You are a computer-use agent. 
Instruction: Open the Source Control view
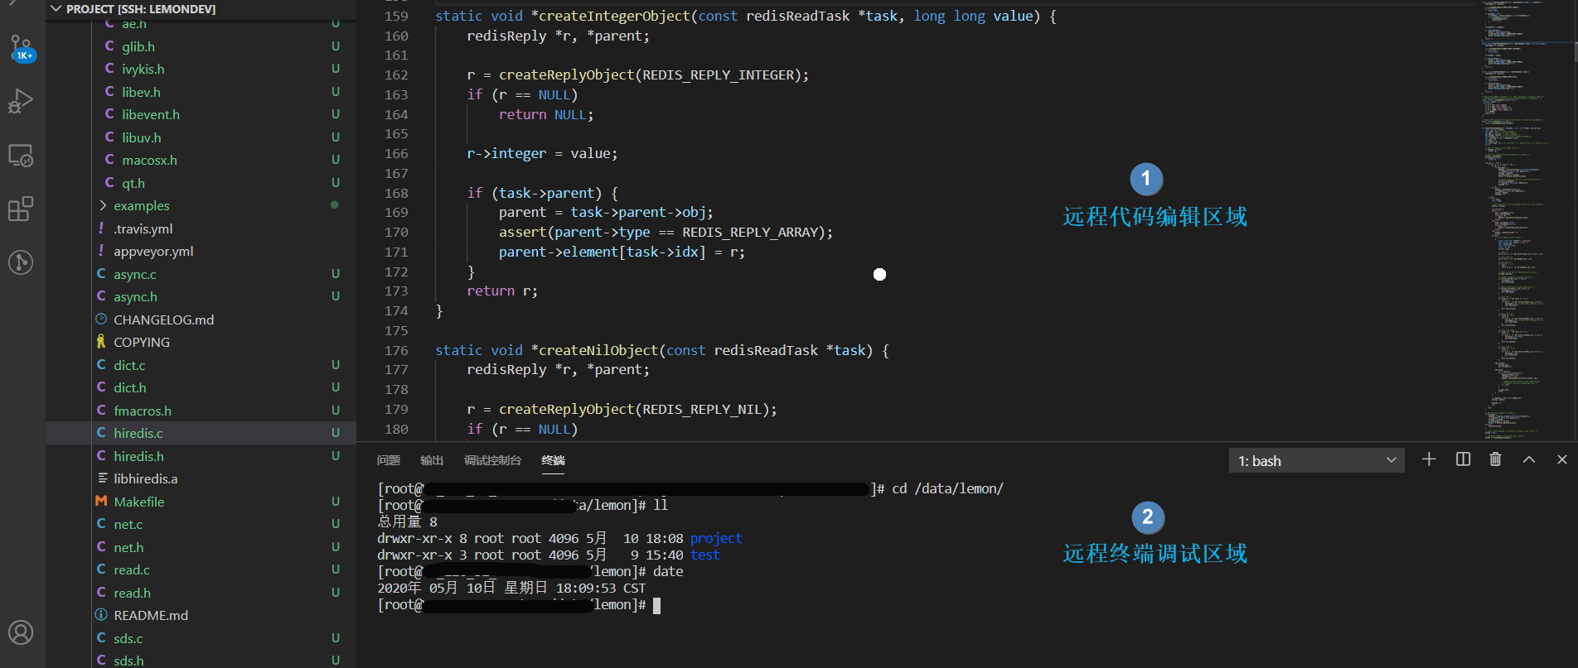pyautogui.click(x=21, y=48)
